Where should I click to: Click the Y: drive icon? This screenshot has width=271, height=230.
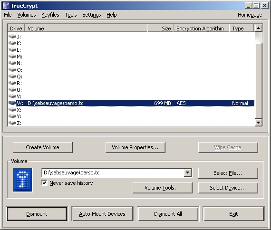click(12, 116)
